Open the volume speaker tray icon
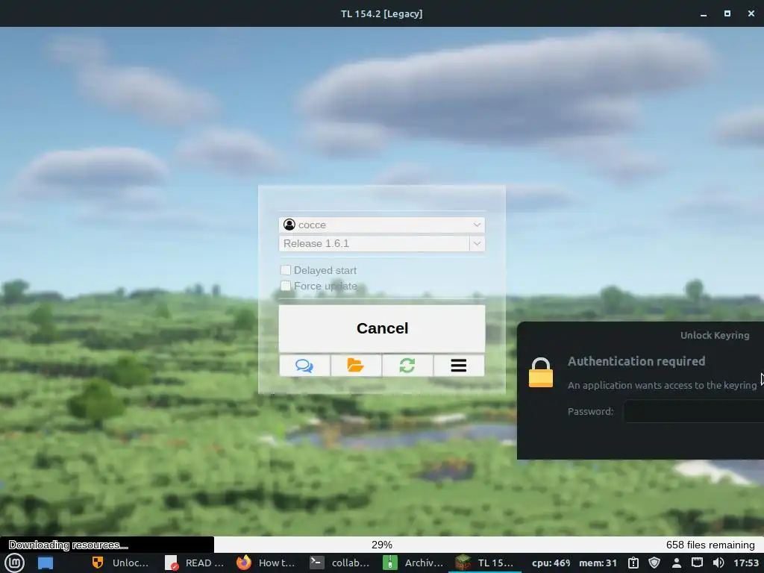764x573 pixels. click(718, 563)
